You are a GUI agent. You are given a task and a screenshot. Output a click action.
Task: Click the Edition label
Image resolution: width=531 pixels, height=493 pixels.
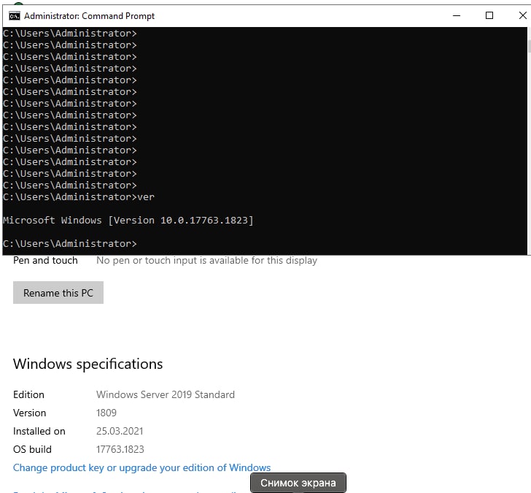(28, 394)
